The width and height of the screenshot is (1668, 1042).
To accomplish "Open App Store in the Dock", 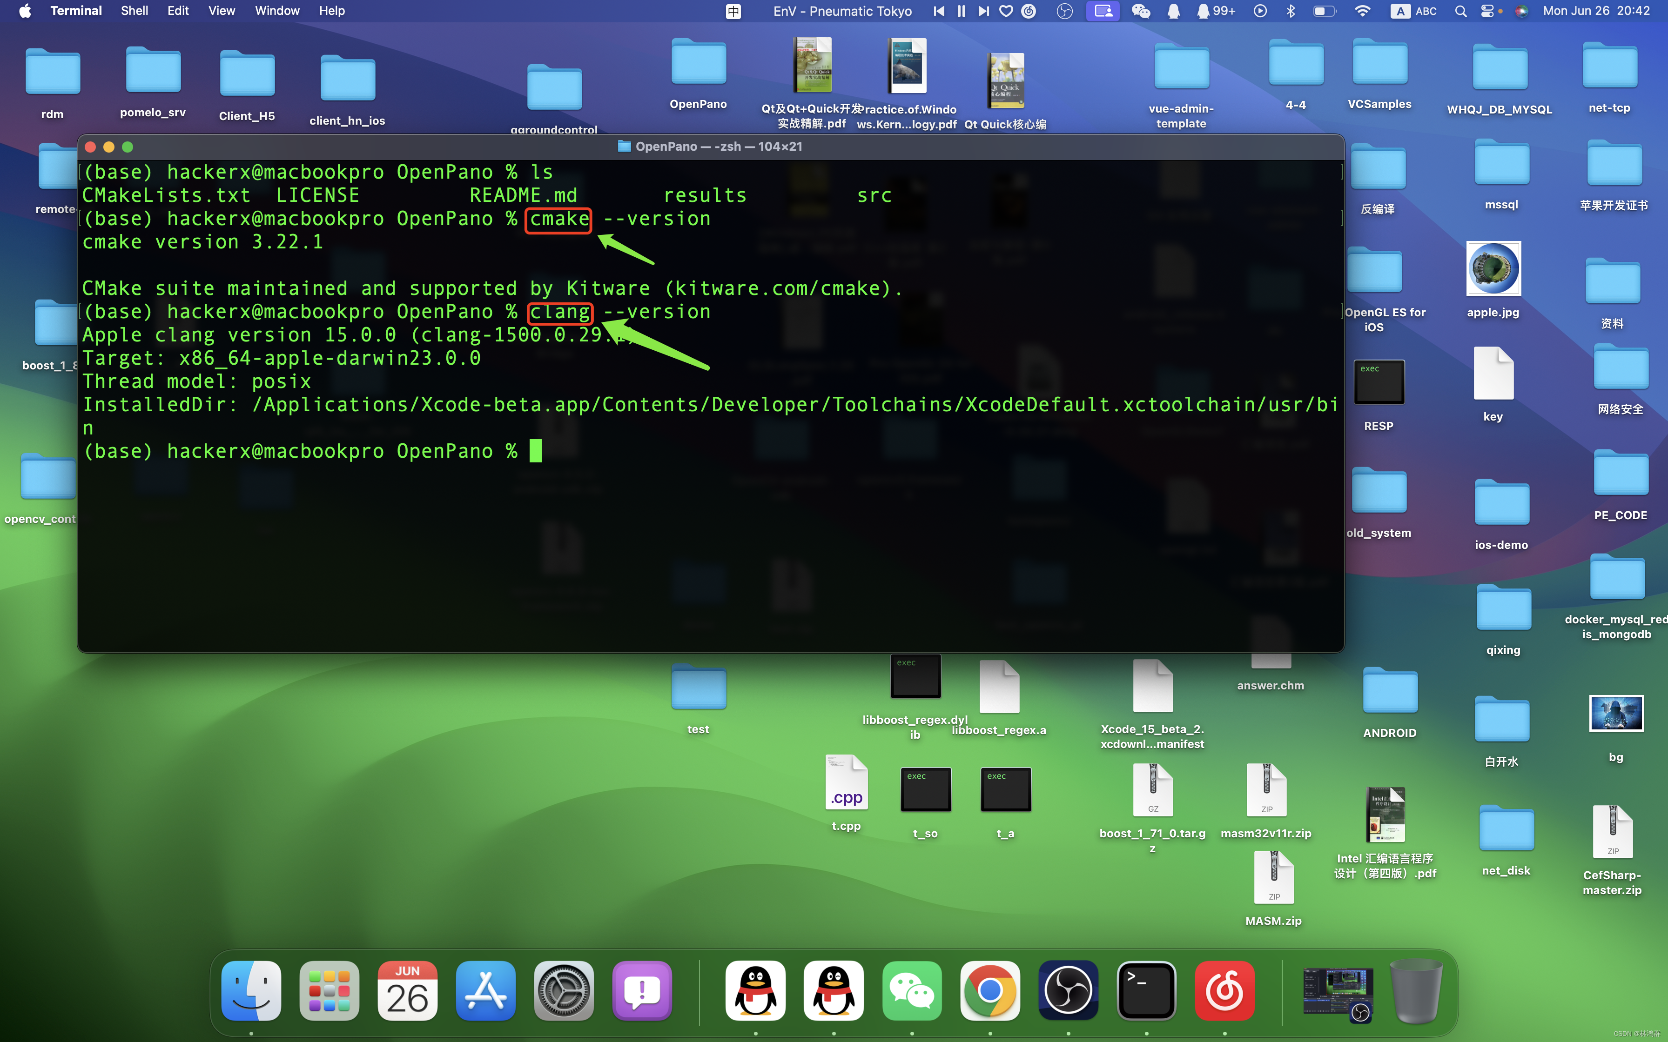I will [486, 990].
